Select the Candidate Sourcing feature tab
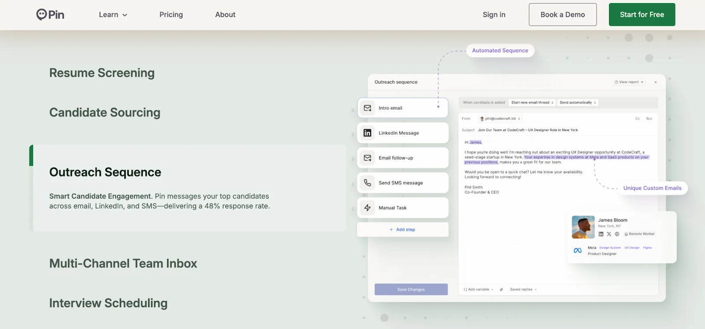Screen dimensions: 705x329 coord(105,113)
